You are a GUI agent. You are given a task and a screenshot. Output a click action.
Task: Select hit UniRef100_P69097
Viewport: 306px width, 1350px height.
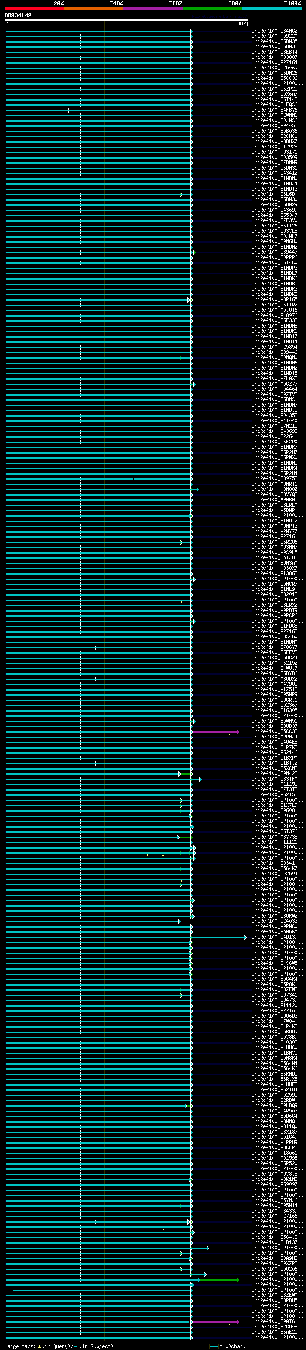coord(274,1185)
